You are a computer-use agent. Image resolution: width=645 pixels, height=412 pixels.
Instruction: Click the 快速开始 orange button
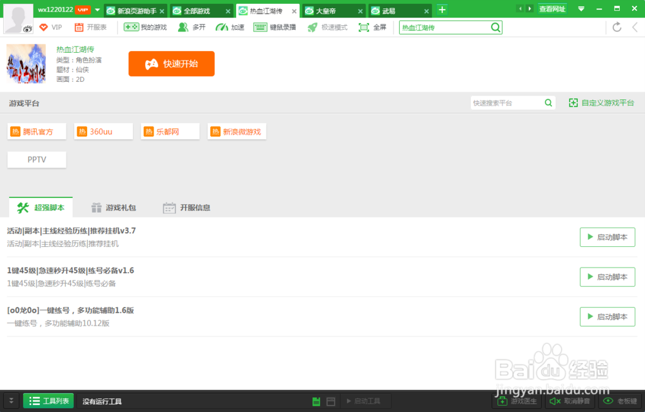point(172,64)
